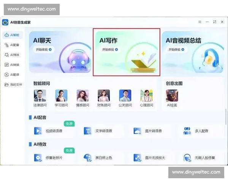Image resolution: width=228 pixels, height=182 pixels.
Task: Click the AI配音 section heading
Action: [40, 118]
